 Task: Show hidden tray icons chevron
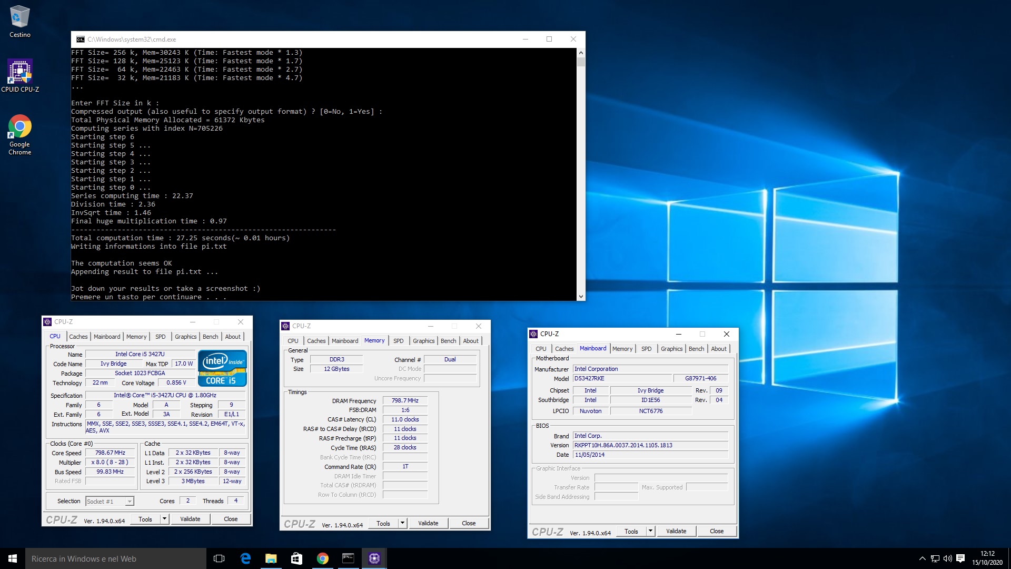(x=922, y=558)
